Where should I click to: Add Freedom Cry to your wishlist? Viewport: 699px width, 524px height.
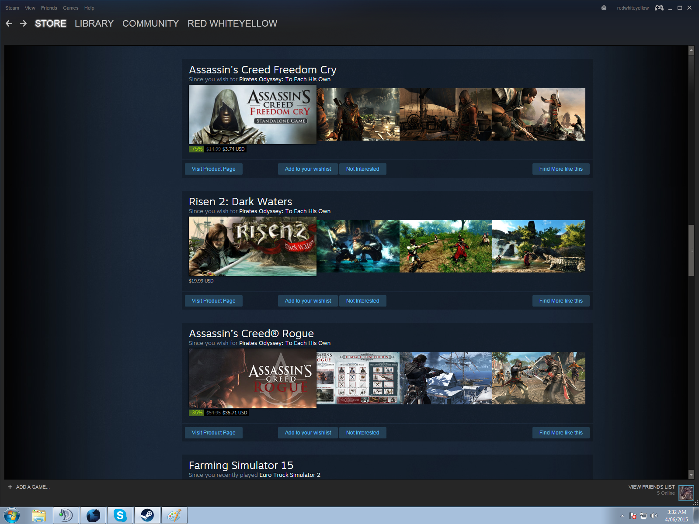pos(308,169)
